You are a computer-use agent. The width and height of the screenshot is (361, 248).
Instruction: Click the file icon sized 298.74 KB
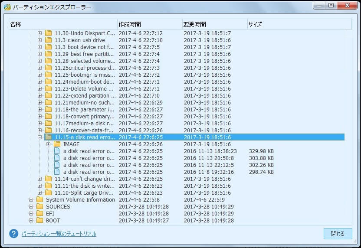click(x=57, y=172)
